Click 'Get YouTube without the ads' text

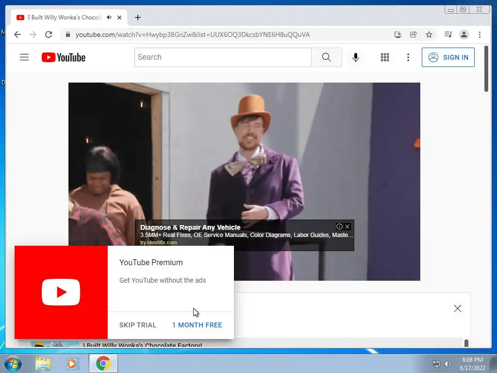tap(163, 280)
